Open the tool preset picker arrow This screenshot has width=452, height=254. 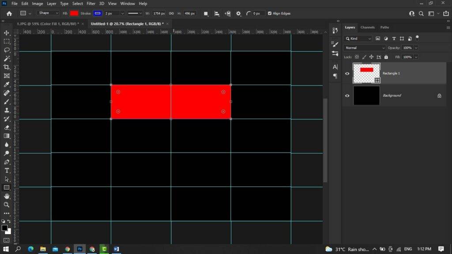click(x=30, y=14)
